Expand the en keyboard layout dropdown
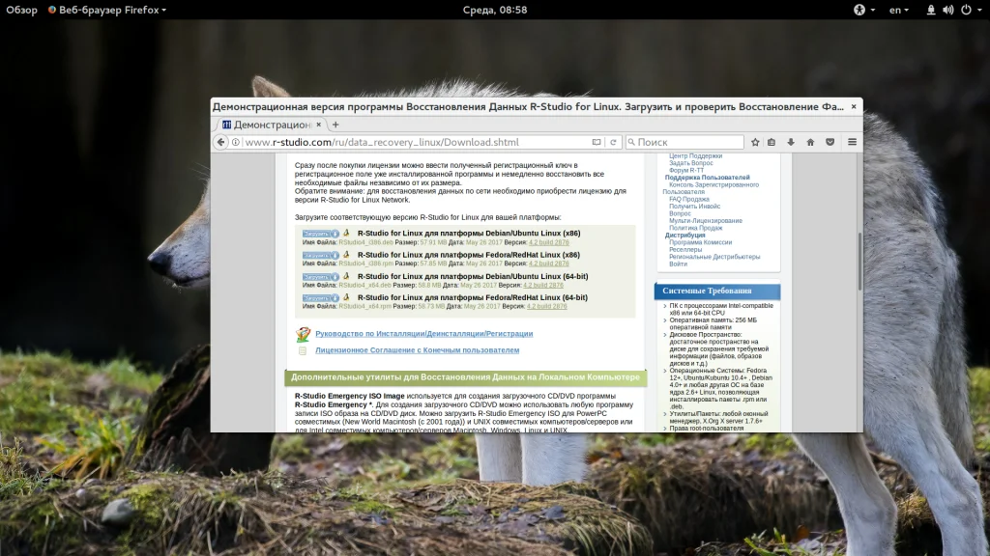990x556 pixels. (898, 10)
